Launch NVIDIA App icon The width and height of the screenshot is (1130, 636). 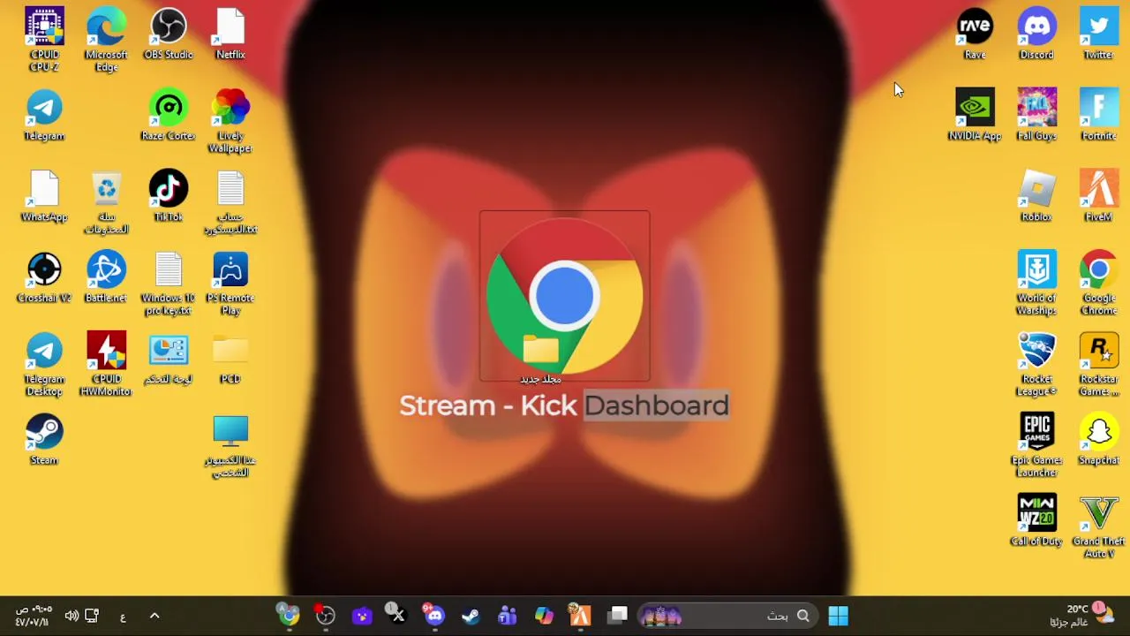tap(975, 116)
